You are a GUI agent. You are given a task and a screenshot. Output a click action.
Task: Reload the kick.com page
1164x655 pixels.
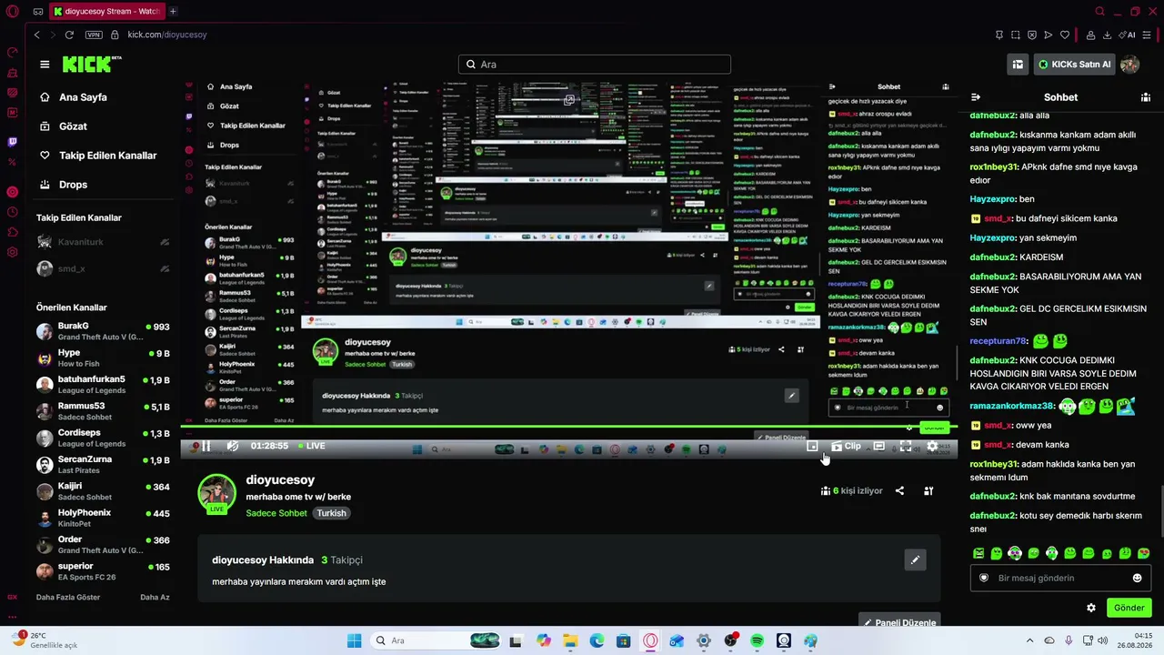pyautogui.click(x=69, y=35)
